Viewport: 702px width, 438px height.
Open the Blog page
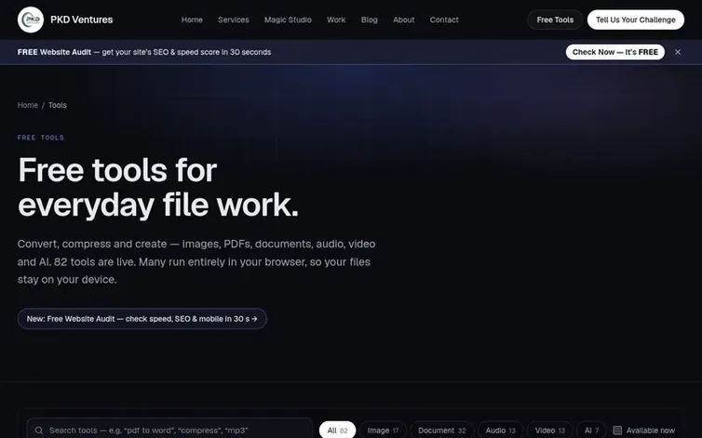(x=370, y=20)
